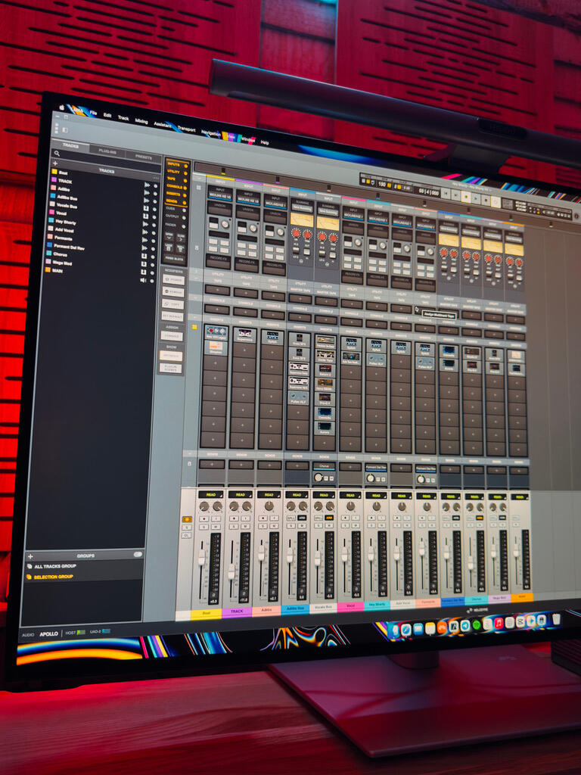Open Beat channel INPUT source selector
Screen dimensions: 581x775
tap(220, 196)
